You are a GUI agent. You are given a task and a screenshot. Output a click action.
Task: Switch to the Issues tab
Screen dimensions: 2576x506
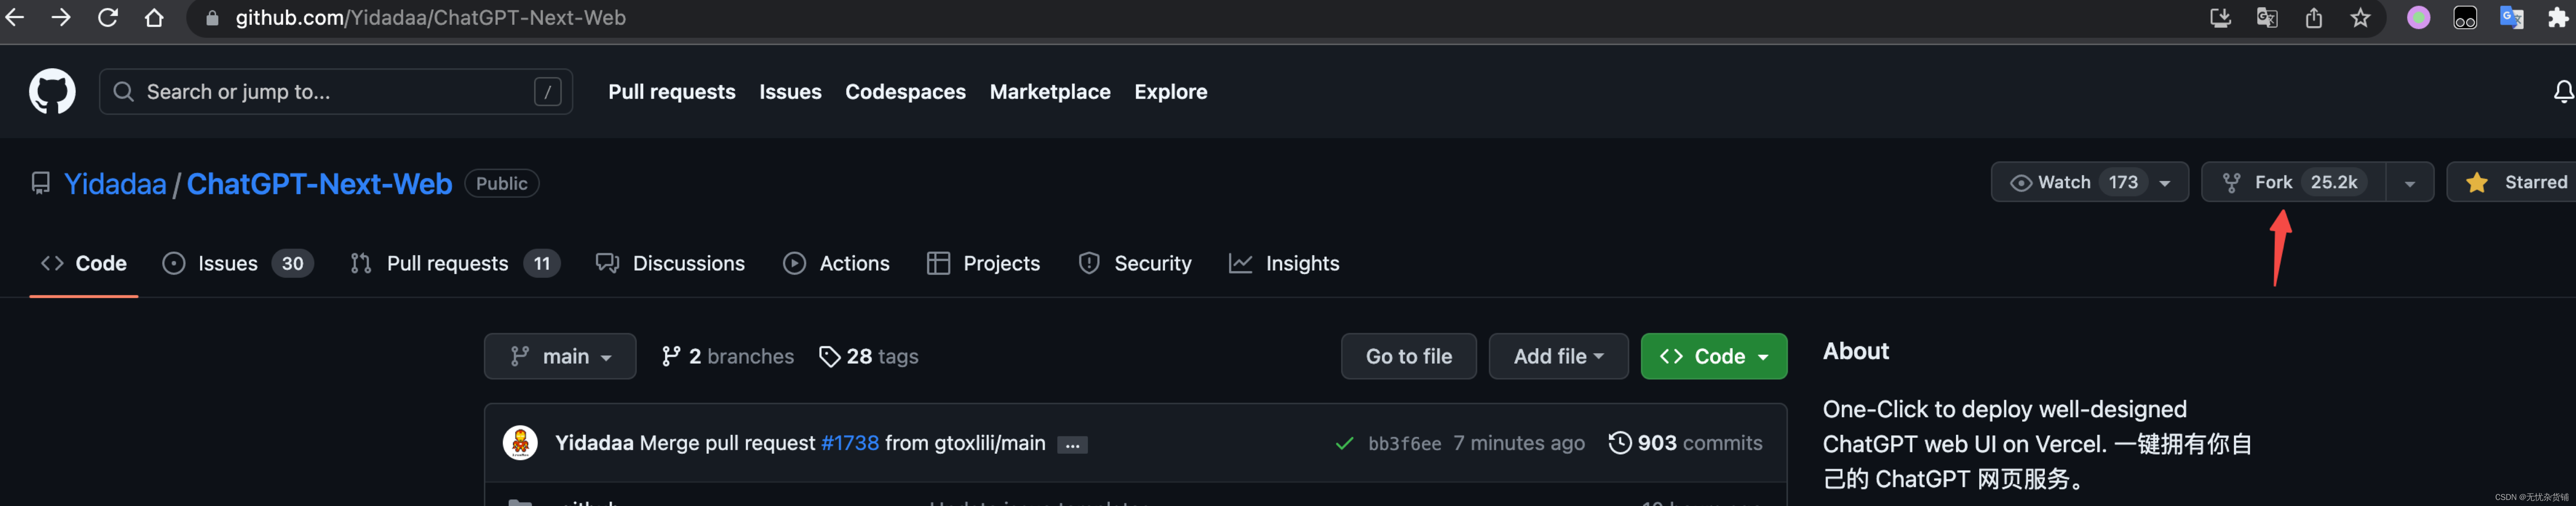point(238,263)
